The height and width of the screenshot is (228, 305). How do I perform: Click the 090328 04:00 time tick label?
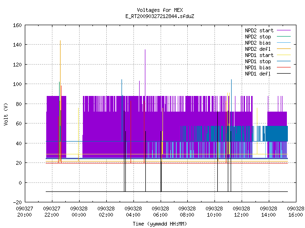click(x=133, y=212)
